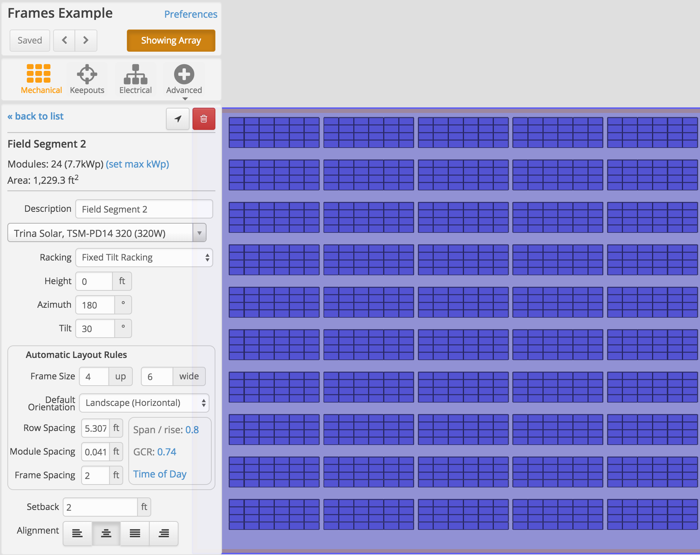This screenshot has height=555, width=700.
Task: Go back to list
Action: 35,116
